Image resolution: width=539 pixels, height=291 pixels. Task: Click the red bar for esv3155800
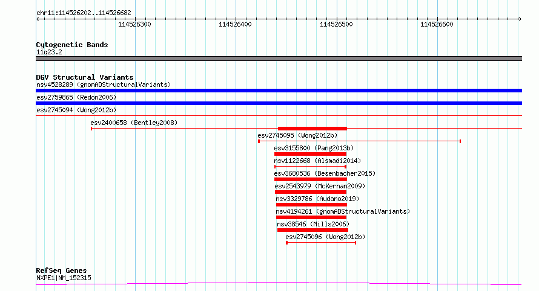pos(311,154)
